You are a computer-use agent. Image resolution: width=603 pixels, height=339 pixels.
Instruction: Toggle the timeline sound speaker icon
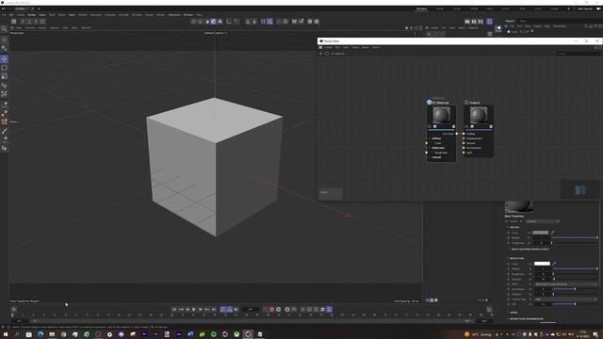236,310
